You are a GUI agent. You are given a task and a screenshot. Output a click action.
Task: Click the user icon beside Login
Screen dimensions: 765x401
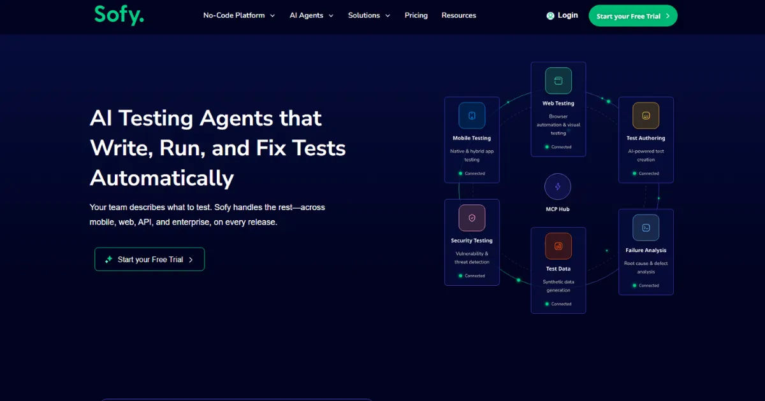[551, 16]
